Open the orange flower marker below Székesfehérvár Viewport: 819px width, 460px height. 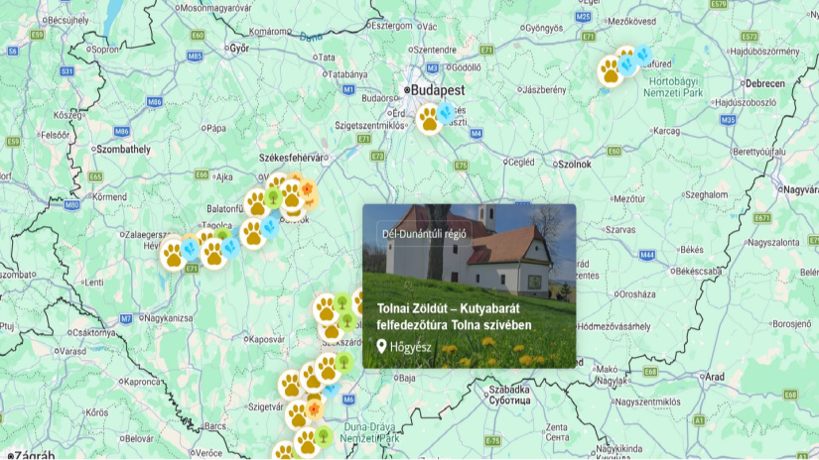click(x=308, y=188)
